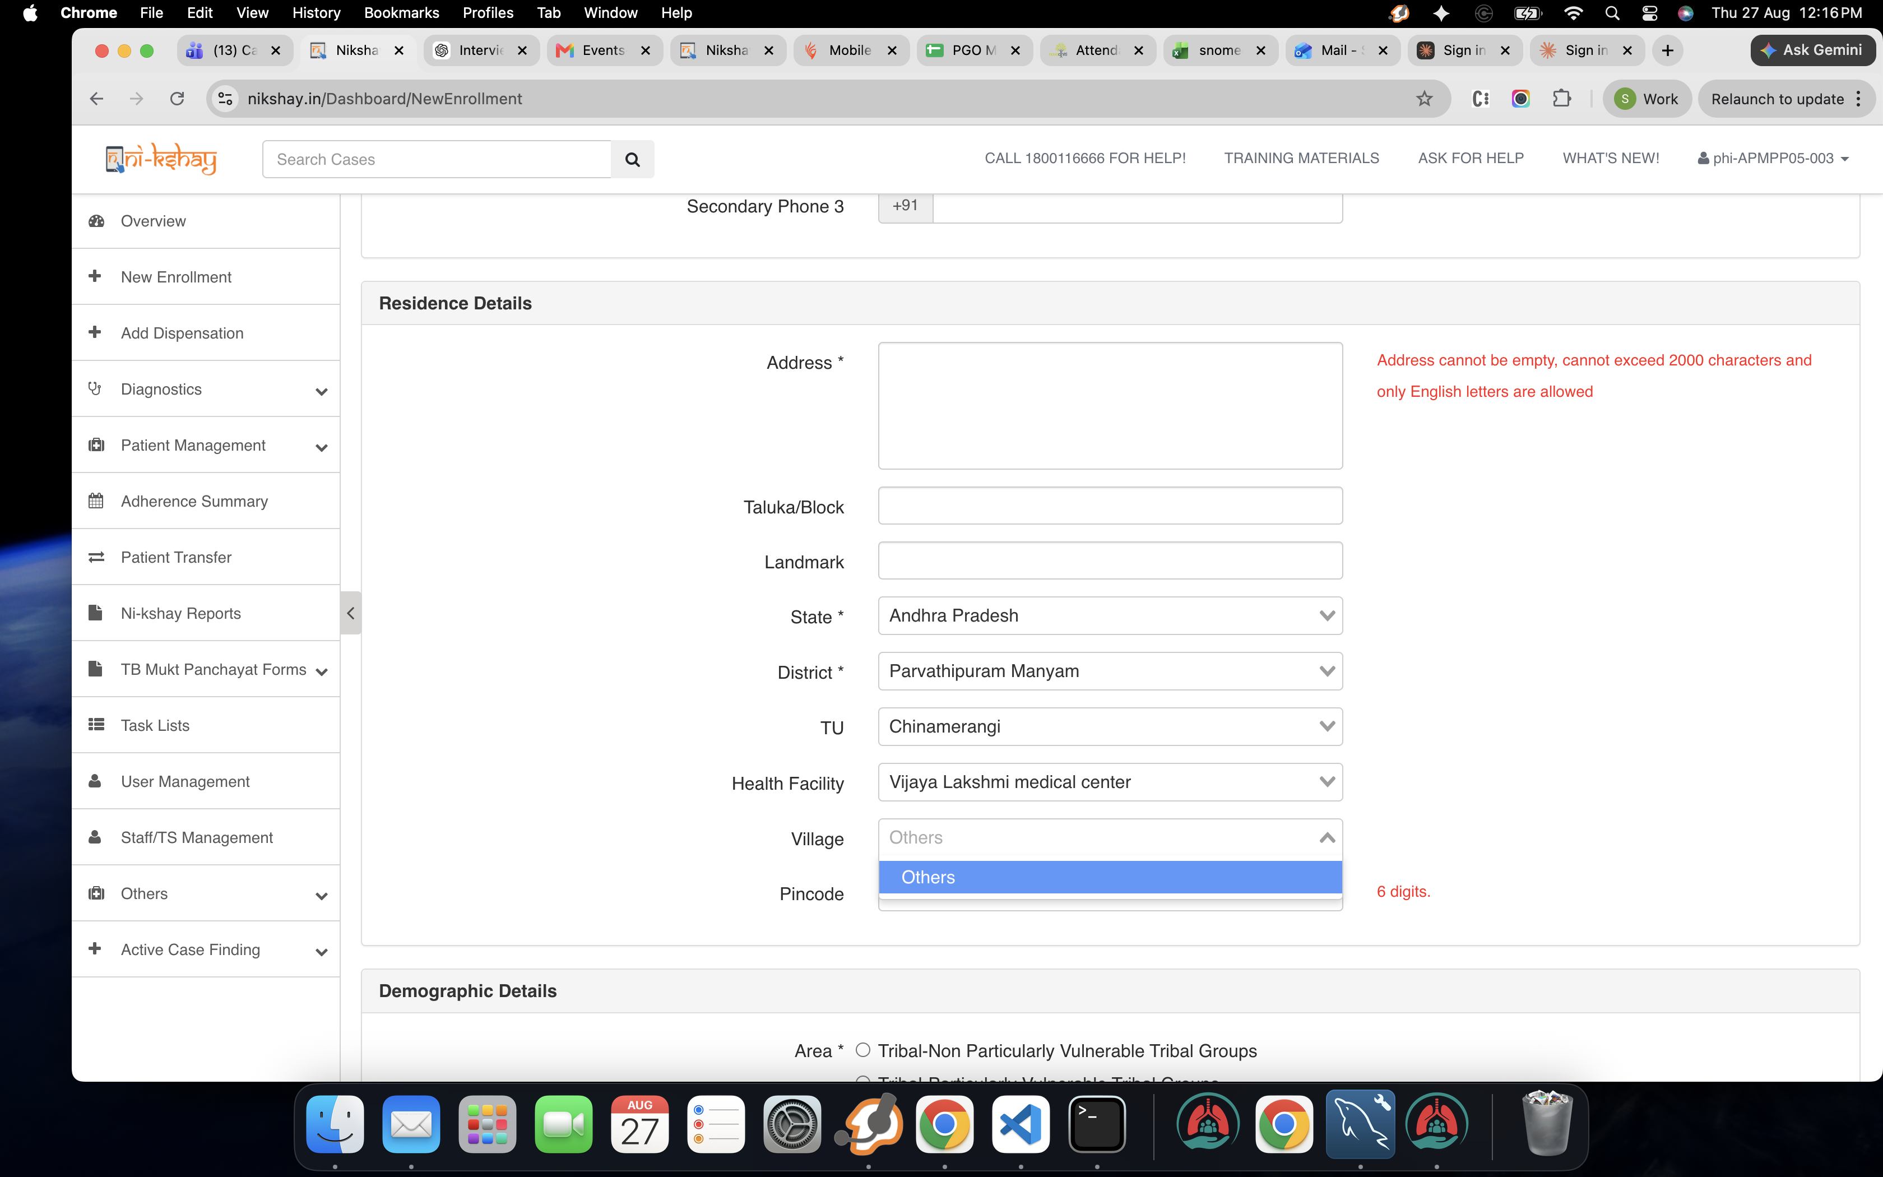
Task: Open Trash in the Dock
Action: (1547, 1124)
